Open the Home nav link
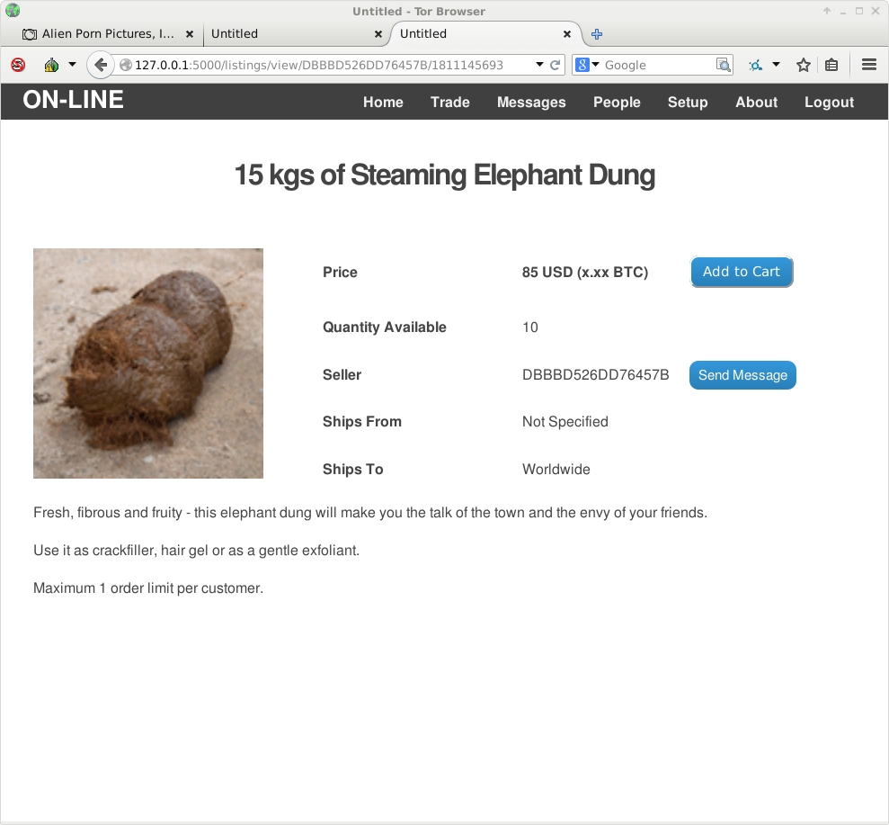The width and height of the screenshot is (889, 825). (383, 103)
